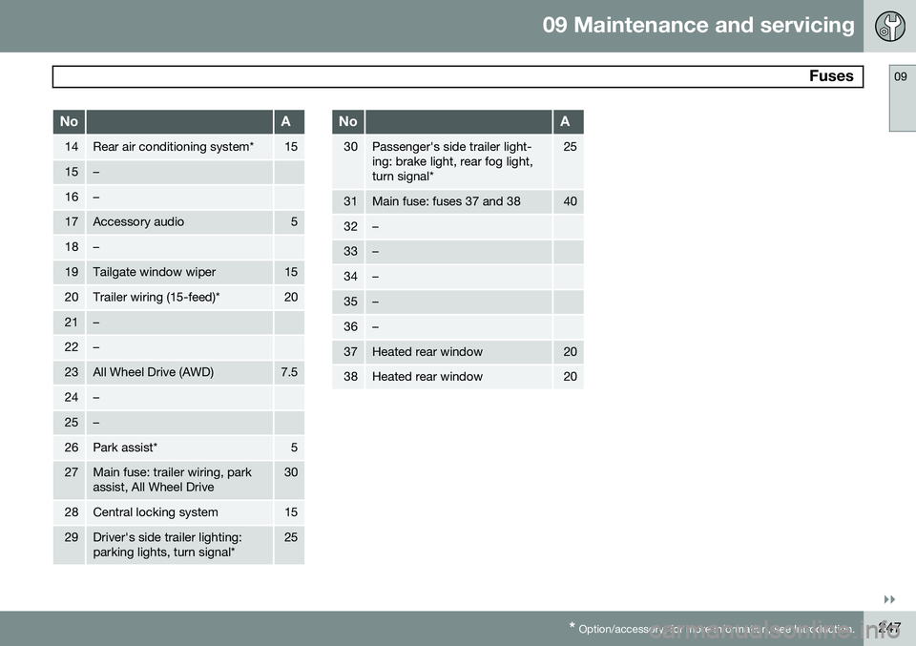The width and height of the screenshot is (916, 646).
Task: Click the 40 amperage value
Action: click(x=570, y=201)
